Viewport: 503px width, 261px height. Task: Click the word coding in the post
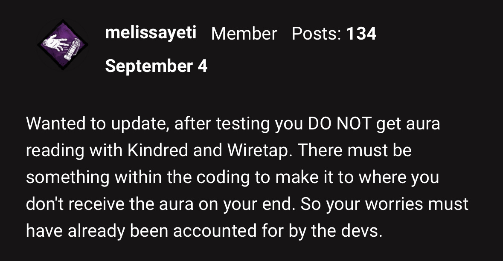tap(223, 177)
